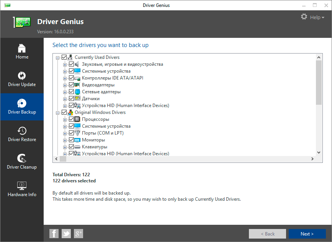This screenshot has height=242, width=332.
Task: Click the driver list scroll-down arrow
Action: (x=319, y=153)
